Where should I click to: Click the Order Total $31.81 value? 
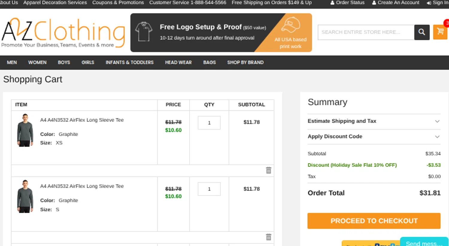pos(430,193)
